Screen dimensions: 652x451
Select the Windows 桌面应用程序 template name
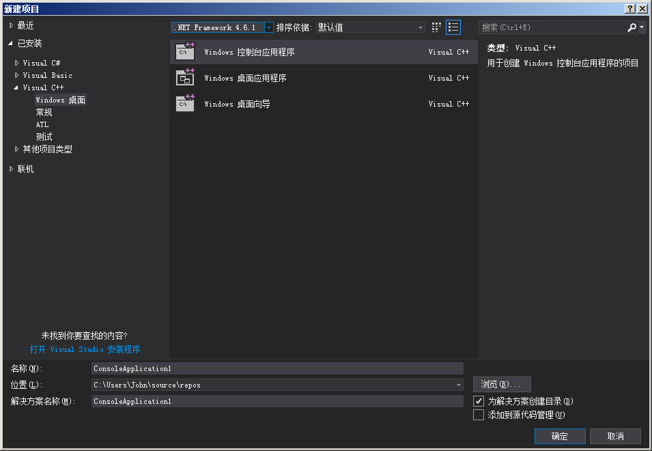click(x=245, y=78)
